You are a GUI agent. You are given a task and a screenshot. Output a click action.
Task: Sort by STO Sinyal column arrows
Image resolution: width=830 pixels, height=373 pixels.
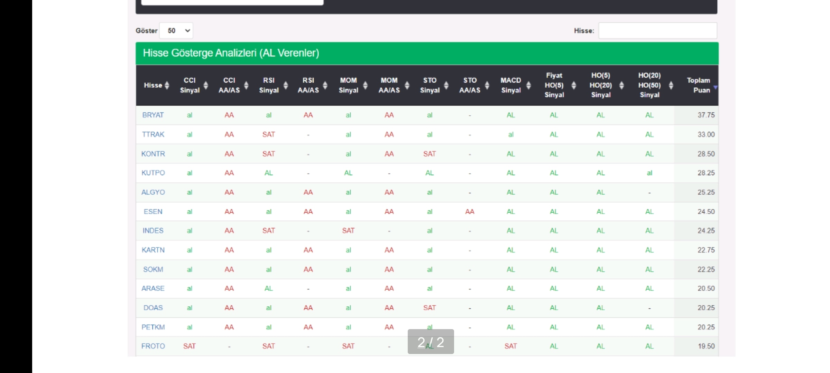tap(446, 85)
